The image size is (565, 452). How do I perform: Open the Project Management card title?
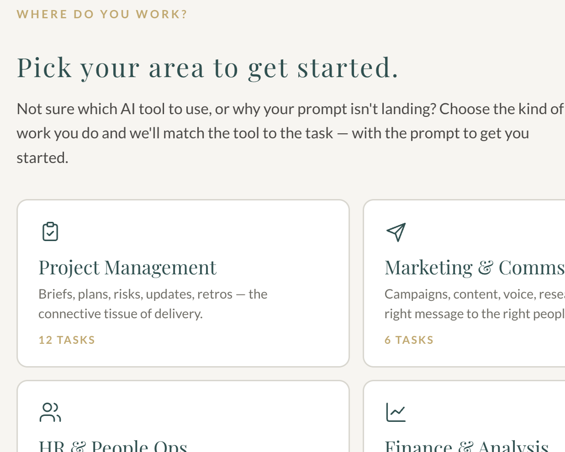(127, 268)
